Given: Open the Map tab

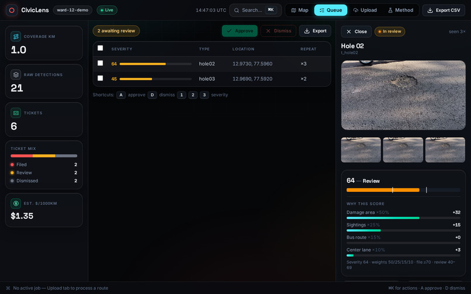Looking at the screenshot, I should pyautogui.click(x=300, y=10).
